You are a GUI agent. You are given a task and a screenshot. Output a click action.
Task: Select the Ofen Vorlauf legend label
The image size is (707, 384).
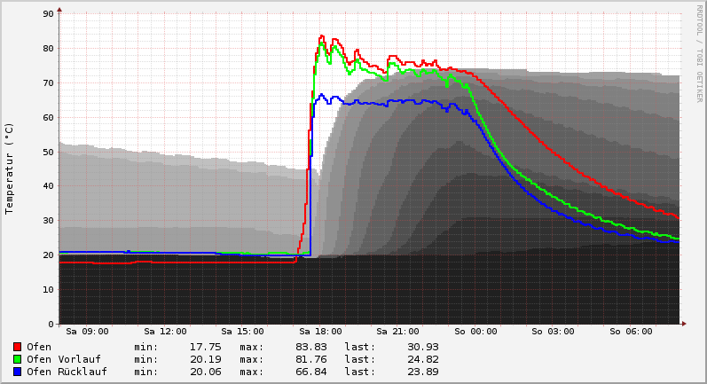[x=63, y=359]
